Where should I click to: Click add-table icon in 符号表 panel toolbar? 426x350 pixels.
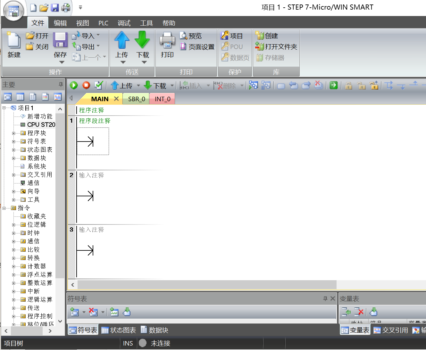(75, 312)
